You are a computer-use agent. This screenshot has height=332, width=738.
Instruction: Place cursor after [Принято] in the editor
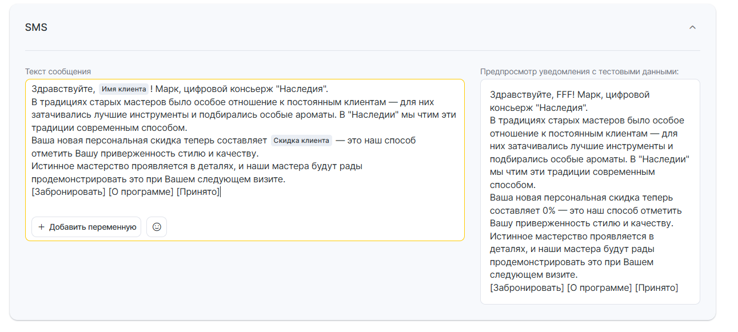tap(221, 192)
